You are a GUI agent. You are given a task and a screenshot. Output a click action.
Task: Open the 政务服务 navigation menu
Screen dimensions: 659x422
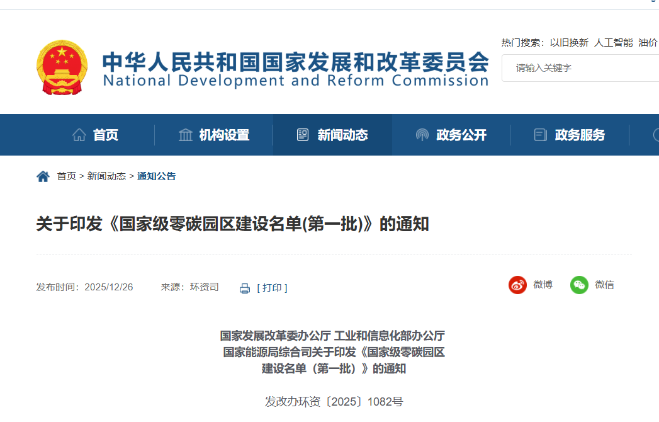tap(580, 135)
